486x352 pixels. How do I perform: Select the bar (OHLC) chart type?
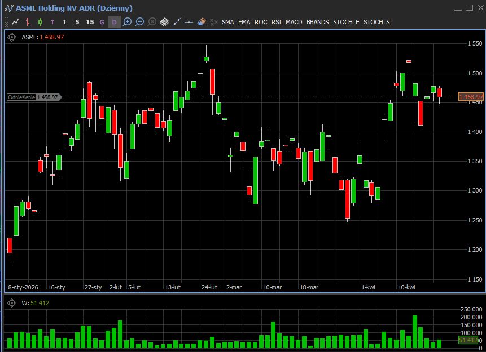tap(28, 22)
